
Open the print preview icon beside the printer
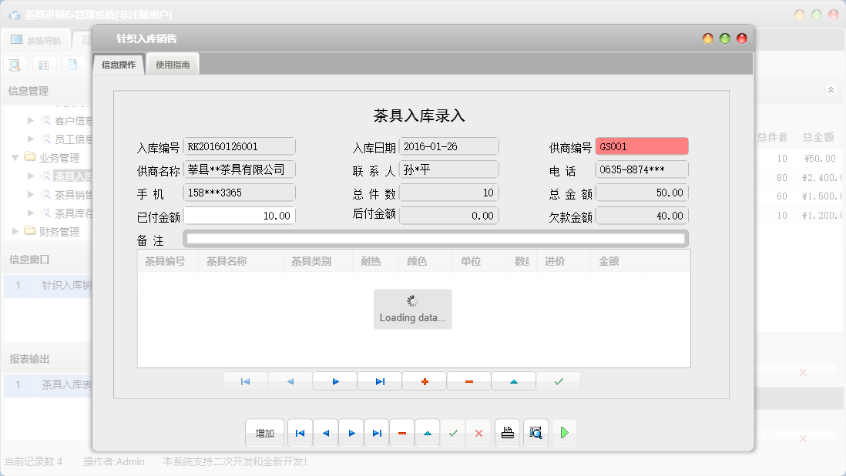(535, 432)
